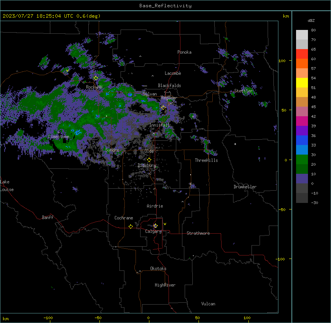This screenshot has width=331, height=323.
Task: Click the yellow V marker east of Calgary
Action: [165, 224]
